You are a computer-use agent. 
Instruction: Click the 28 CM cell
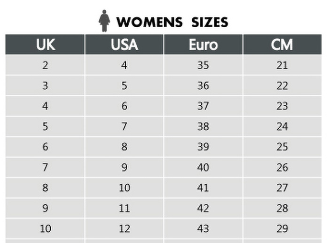(282, 208)
